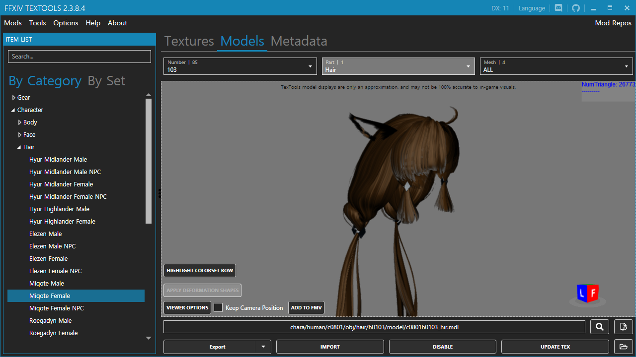Open the Tools menu

(37, 23)
